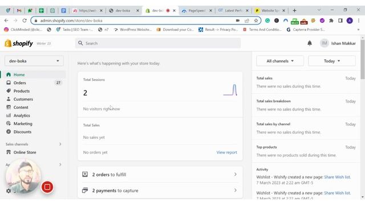The width and height of the screenshot is (365, 205).
Task: Click the Products tag icon
Action: [x=9, y=91]
